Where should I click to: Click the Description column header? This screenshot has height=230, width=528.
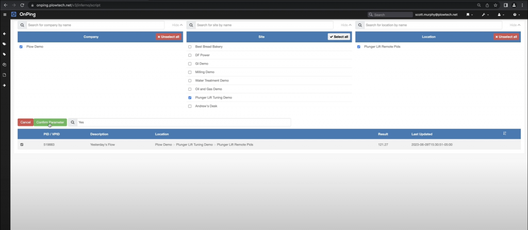point(100,134)
